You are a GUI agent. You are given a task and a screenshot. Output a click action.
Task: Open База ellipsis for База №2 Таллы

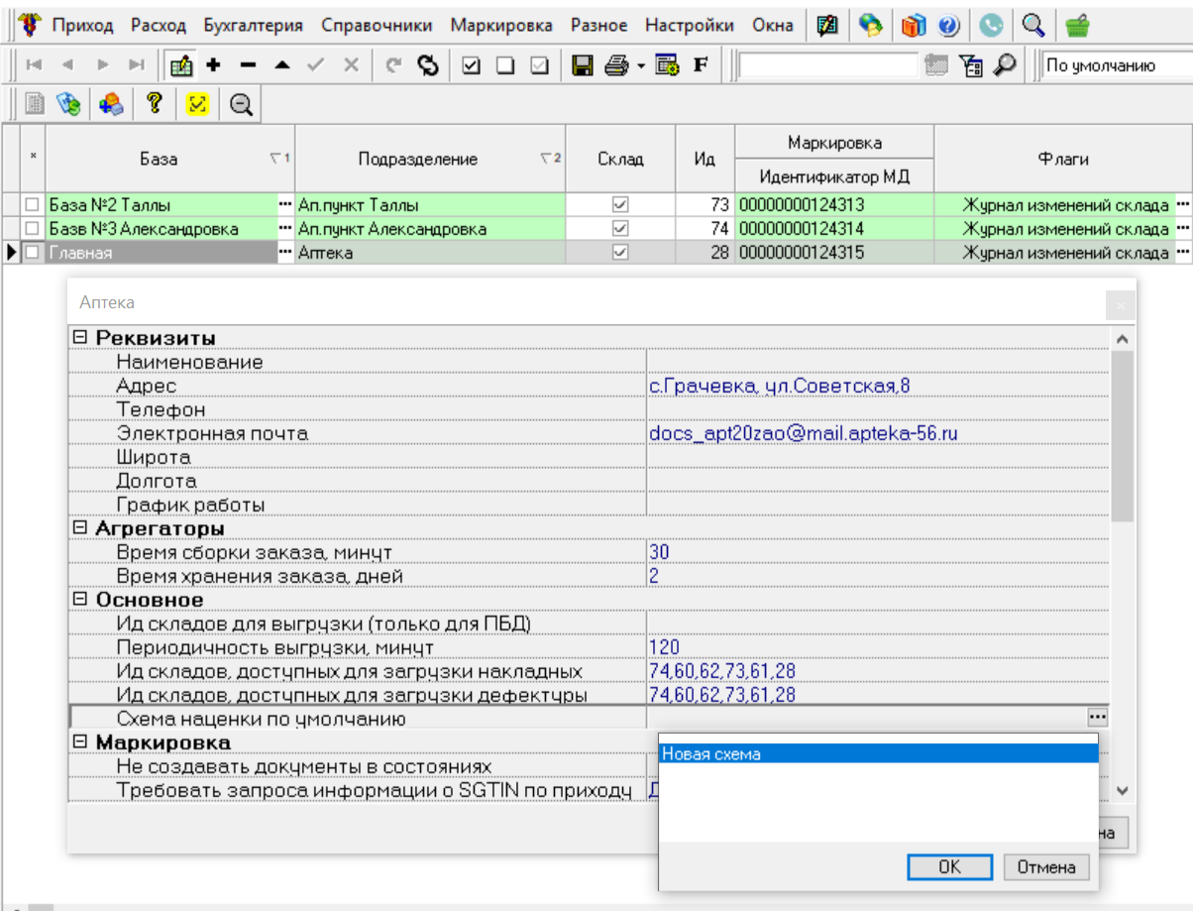pos(285,204)
